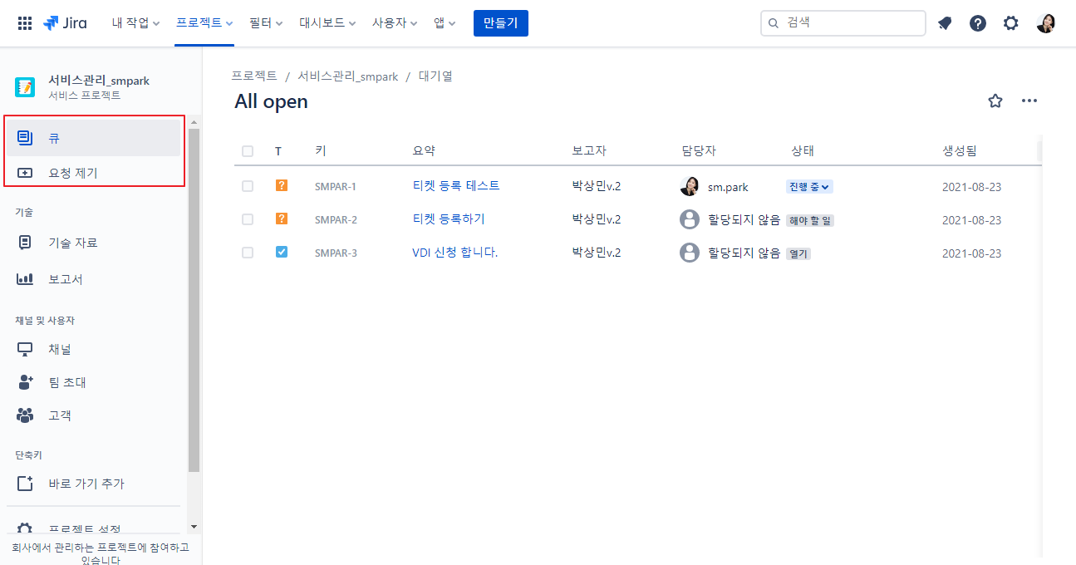Open the app switcher grid icon
The width and height of the screenshot is (1076, 565).
coord(25,23)
